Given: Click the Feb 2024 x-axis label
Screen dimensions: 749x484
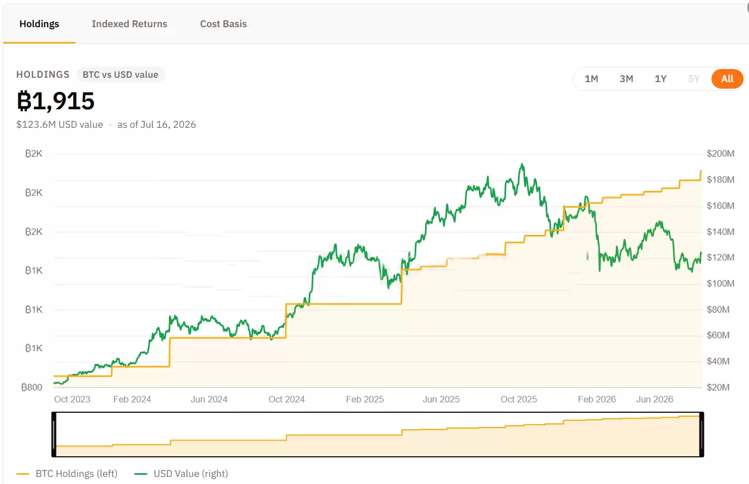Looking at the screenshot, I should click(x=132, y=399).
